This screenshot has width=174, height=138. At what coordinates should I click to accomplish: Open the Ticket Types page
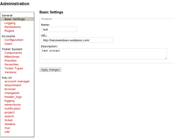(x=14, y=68)
